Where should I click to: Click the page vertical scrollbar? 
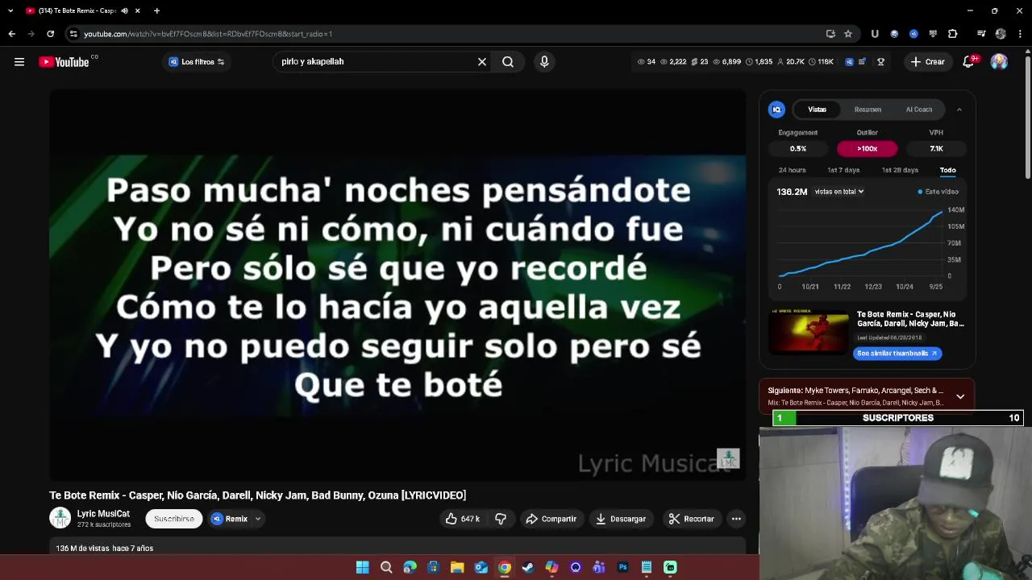point(1027,117)
